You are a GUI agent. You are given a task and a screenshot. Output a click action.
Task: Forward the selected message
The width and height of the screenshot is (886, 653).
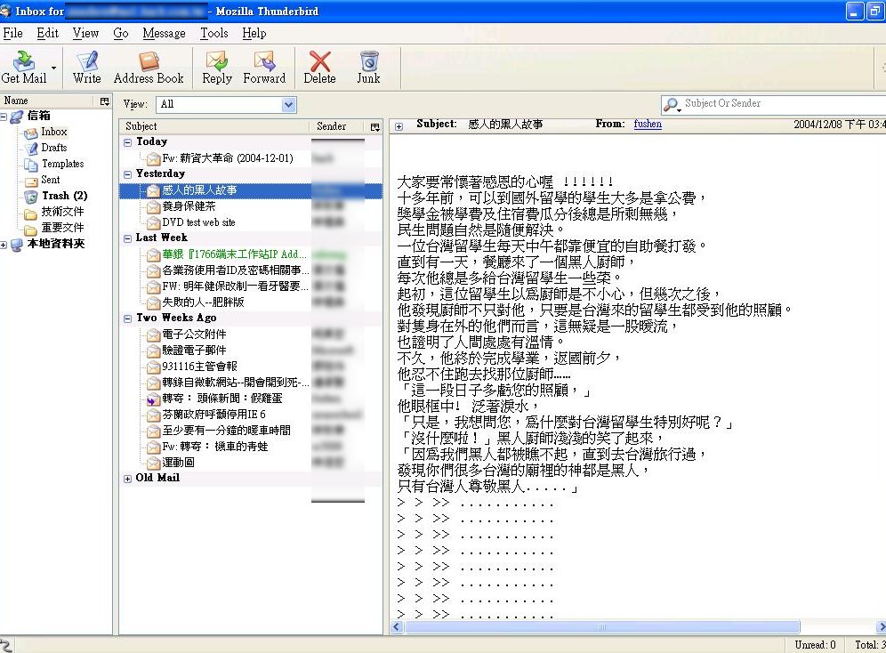pos(264,66)
